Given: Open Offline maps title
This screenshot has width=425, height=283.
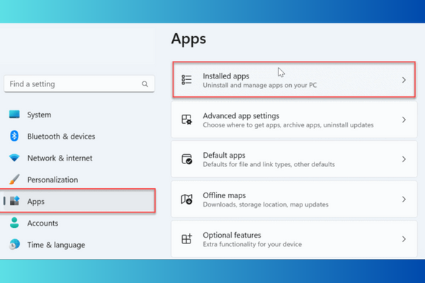Looking at the screenshot, I should point(225,195).
